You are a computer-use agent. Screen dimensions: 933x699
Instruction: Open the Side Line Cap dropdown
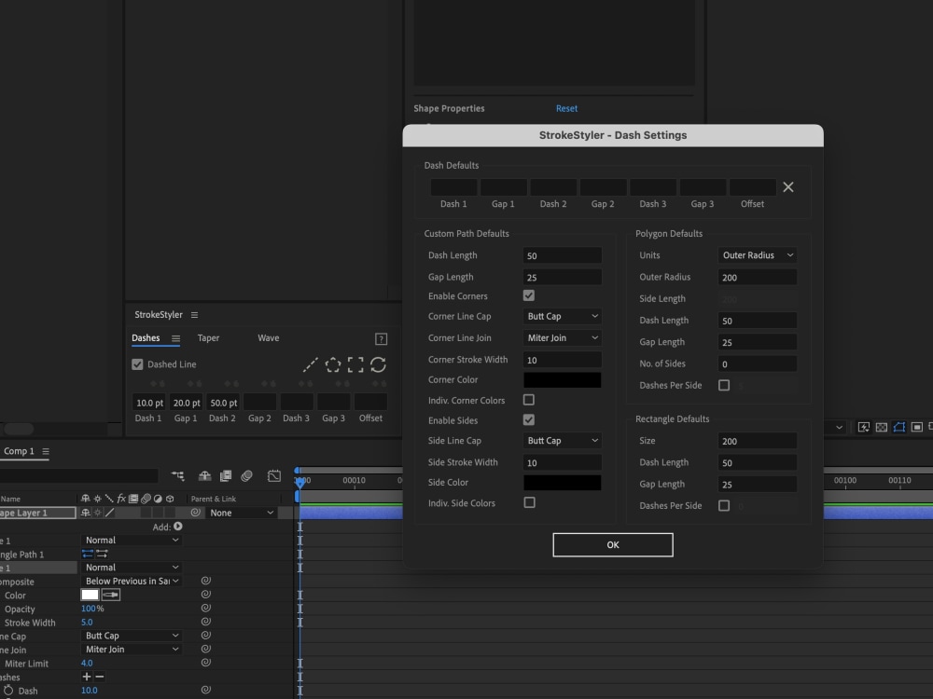tap(563, 441)
